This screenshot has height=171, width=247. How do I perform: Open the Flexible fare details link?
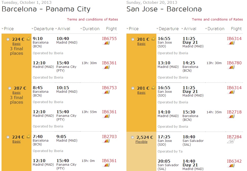[x=141, y=142]
